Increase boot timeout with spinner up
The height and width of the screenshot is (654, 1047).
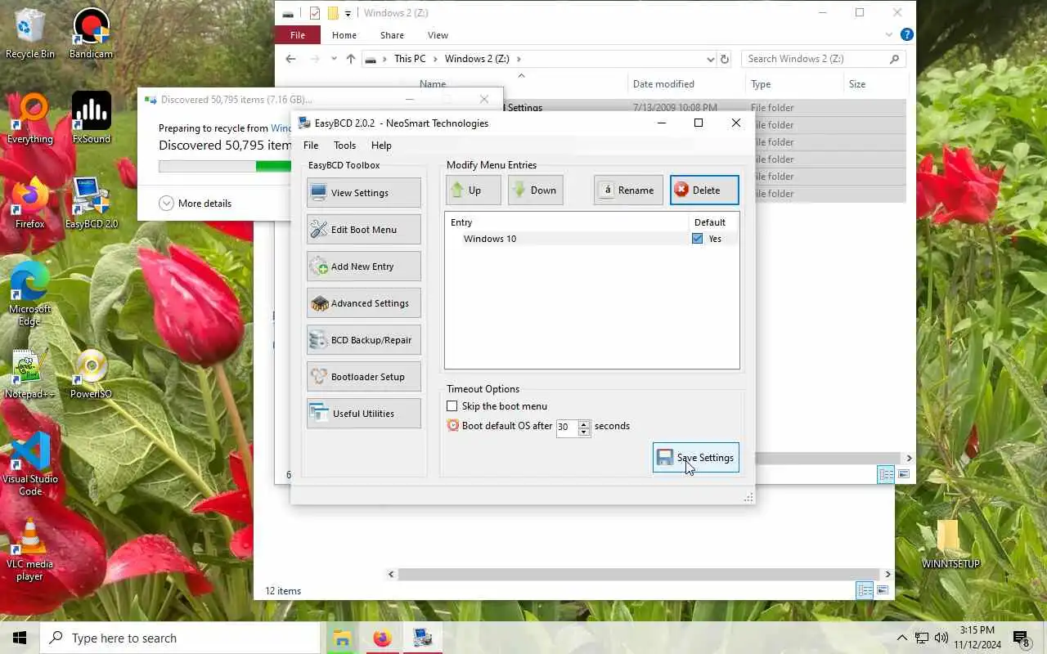click(584, 423)
